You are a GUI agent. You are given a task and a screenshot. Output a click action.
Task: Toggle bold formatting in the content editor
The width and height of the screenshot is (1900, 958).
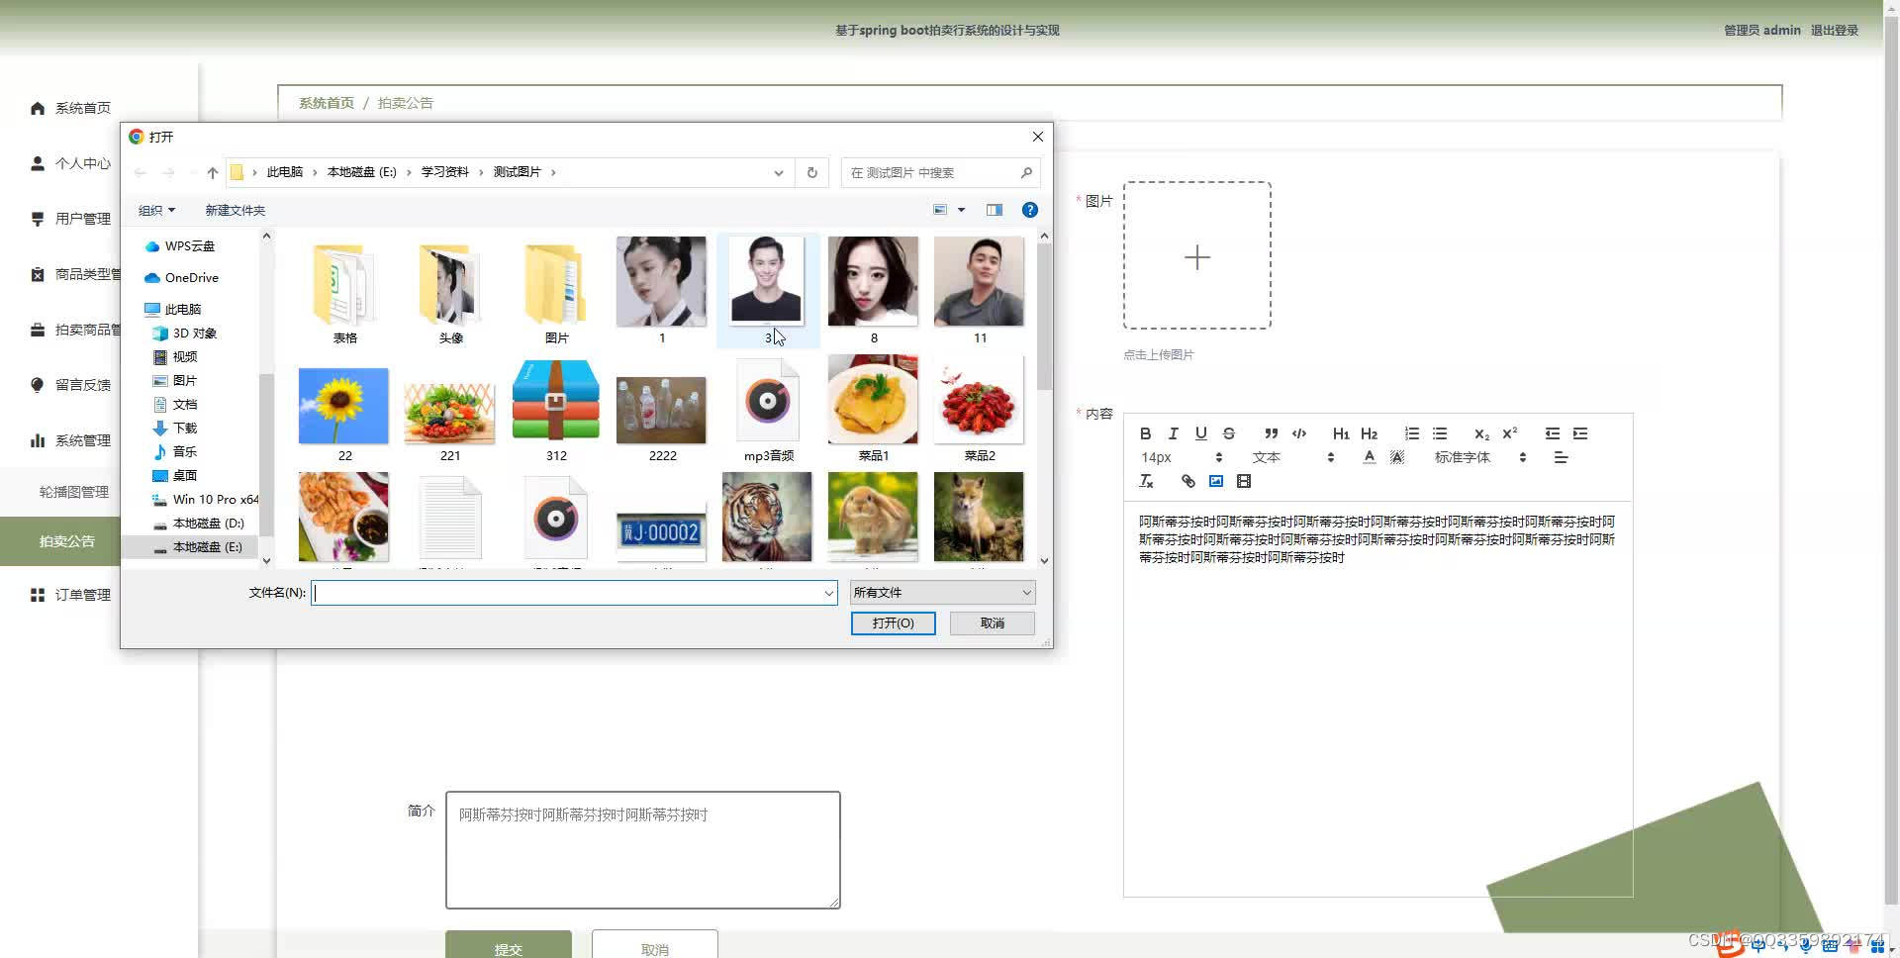point(1145,433)
